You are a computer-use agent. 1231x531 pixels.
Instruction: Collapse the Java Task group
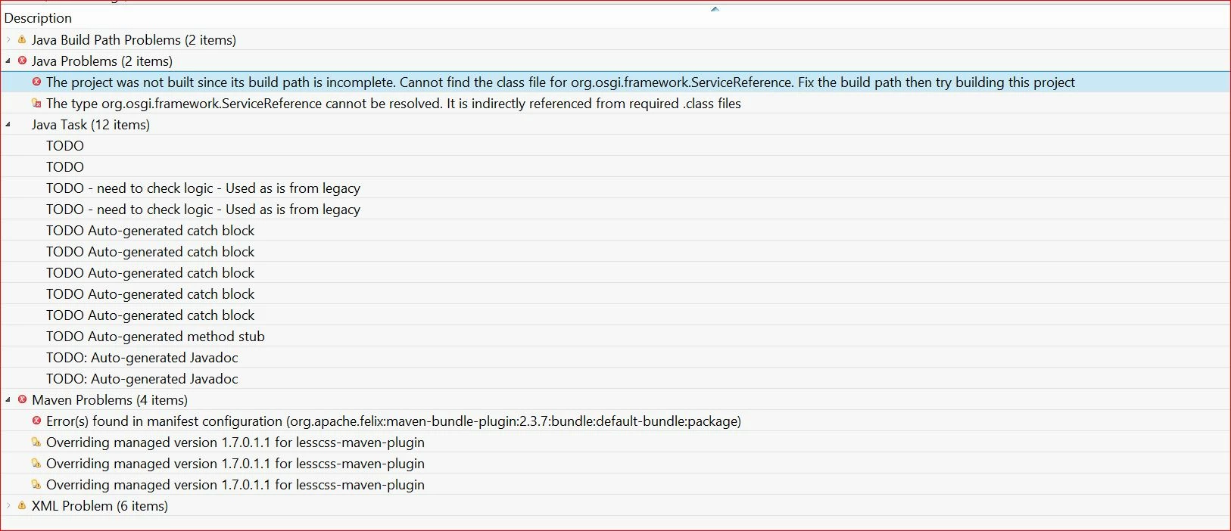pyautogui.click(x=8, y=124)
